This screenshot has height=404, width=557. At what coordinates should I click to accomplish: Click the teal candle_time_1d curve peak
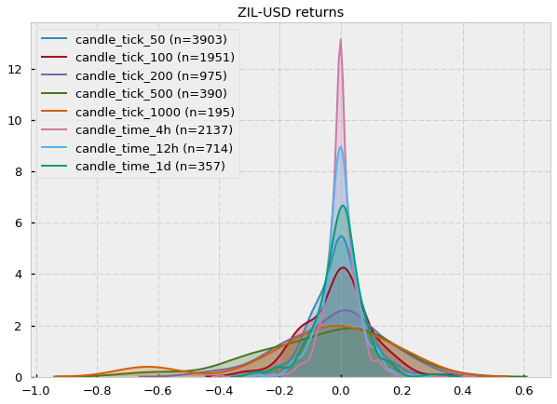[343, 206]
